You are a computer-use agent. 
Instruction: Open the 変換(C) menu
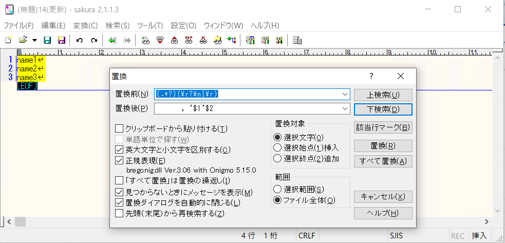click(85, 26)
